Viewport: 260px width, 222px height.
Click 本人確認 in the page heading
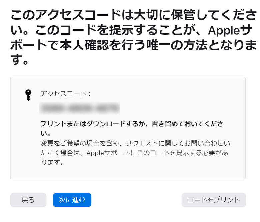coord(87,46)
